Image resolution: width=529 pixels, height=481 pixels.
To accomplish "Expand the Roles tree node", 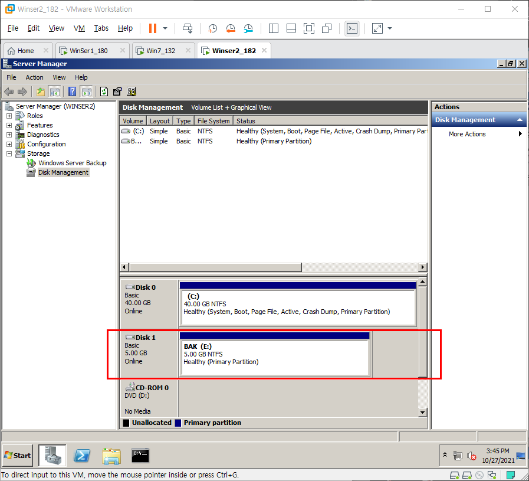I will [9, 116].
